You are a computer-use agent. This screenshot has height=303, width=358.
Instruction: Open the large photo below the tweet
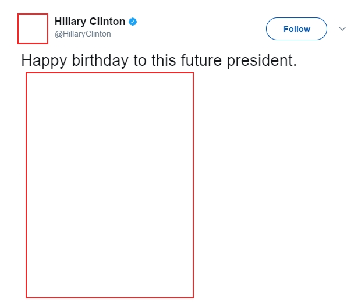click(109, 186)
